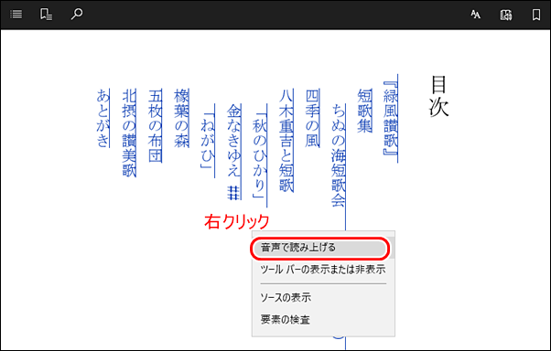Open the 「秋のひかり」 link
This screenshot has height=351, width=551.
coord(260,155)
